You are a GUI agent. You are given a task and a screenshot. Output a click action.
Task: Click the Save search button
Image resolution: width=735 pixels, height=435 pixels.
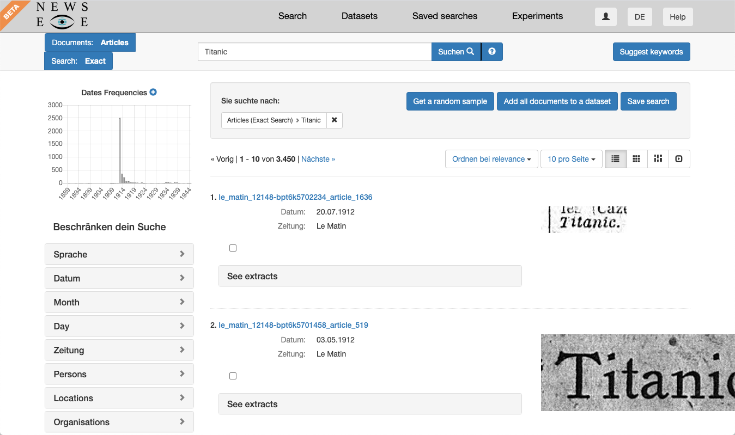click(x=648, y=101)
